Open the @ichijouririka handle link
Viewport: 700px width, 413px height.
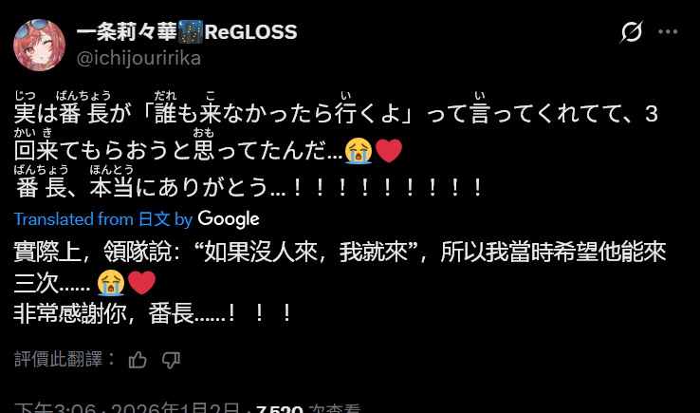tap(138, 59)
